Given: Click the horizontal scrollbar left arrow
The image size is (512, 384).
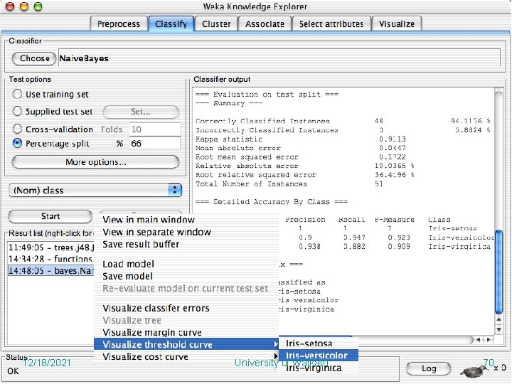Looking at the screenshot, I should (x=479, y=340).
